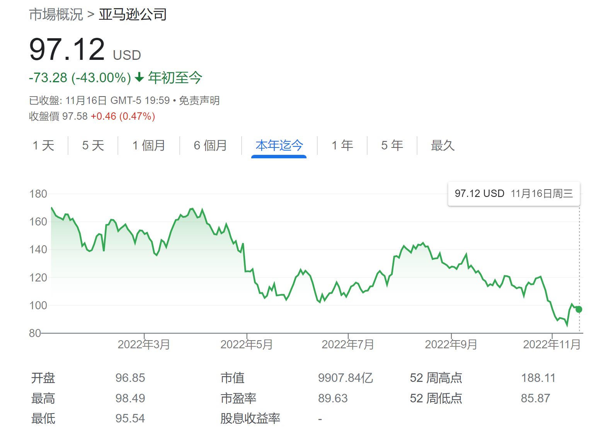This screenshot has width=608, height=434.
Task: Click the 收盤價 97.58 text
Action: 58,116
